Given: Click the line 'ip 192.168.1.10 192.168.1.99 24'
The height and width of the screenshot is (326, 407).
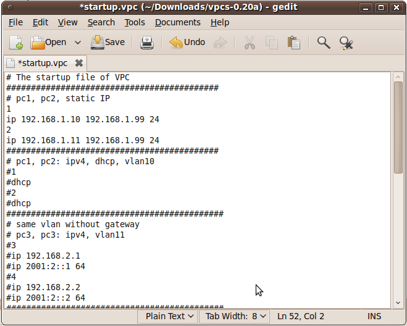Looking at the screenshot, I should coord(83,119).
